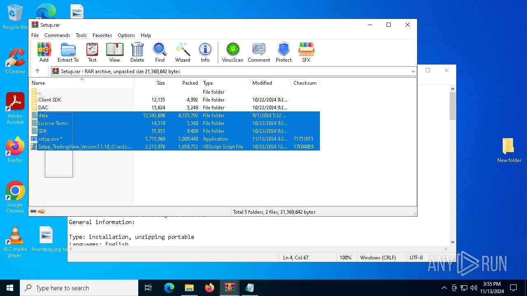
Task: Open the Favorites menu
Action: pyautogui.click(x=102, y=35)
